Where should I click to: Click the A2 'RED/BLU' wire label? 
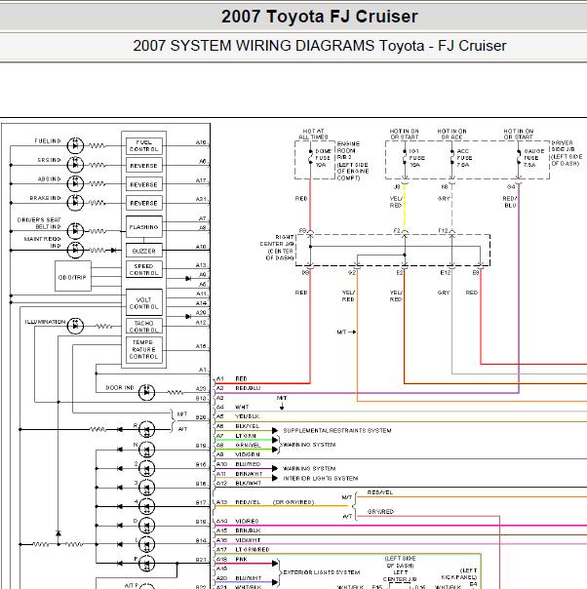click(x=248, y=388)
